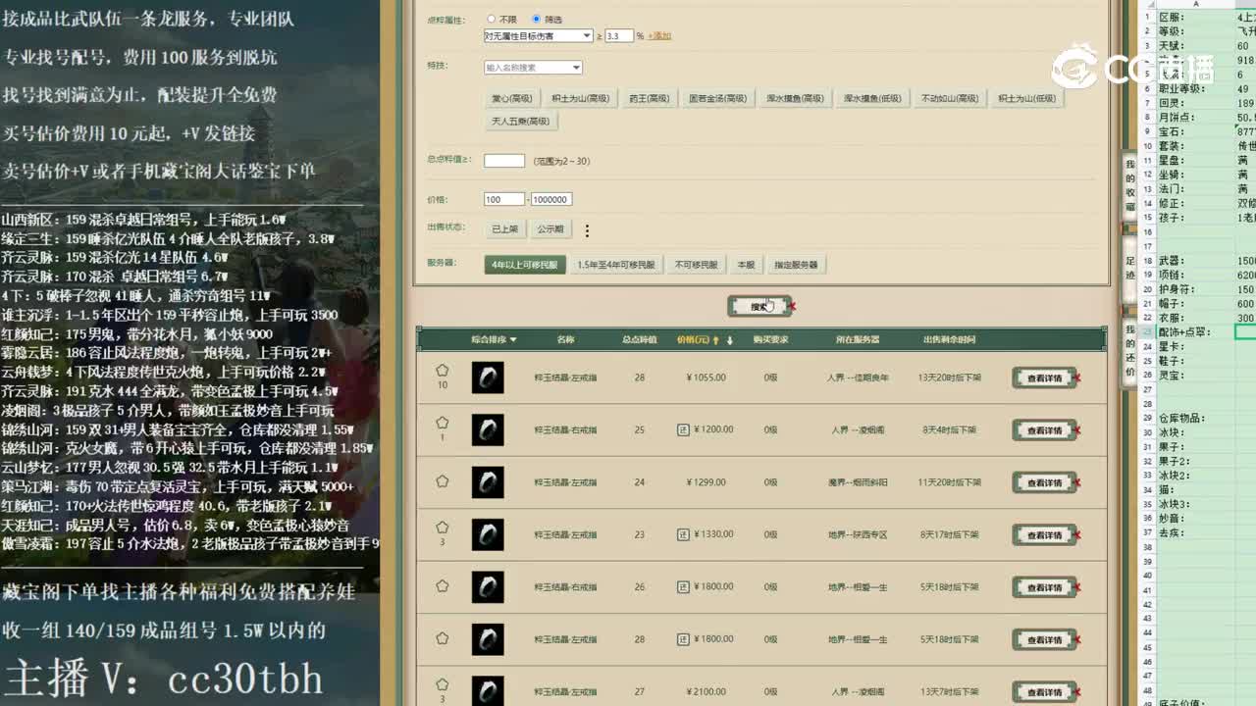Toggle the 天人五衰(高级) skill filter
This screenshot has height=706, width=1256.
pyautogui.click(x=521, y=122)
